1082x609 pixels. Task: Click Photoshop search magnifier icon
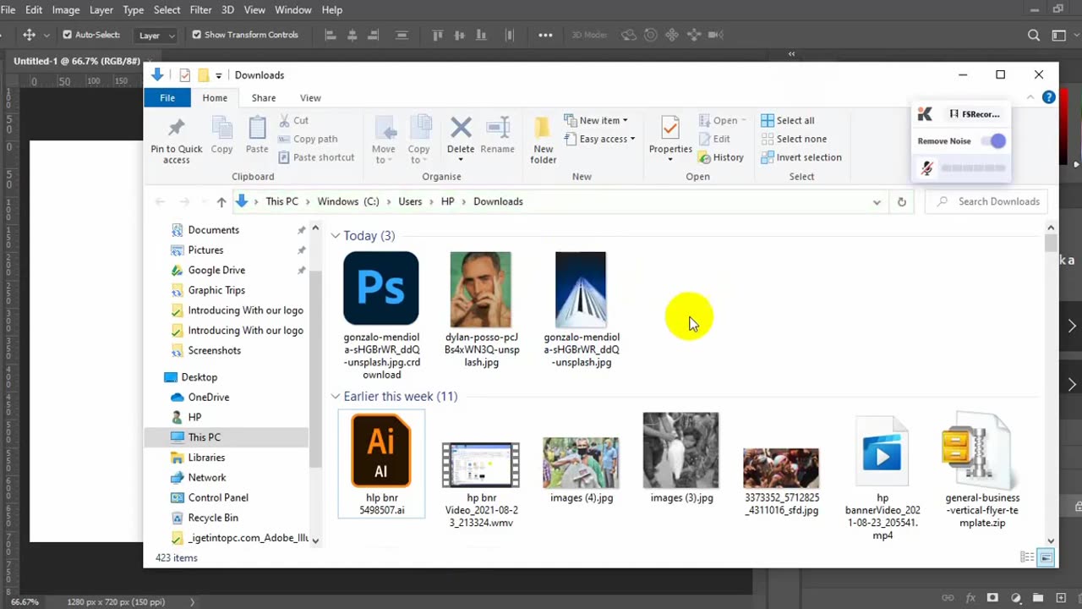1034,35
